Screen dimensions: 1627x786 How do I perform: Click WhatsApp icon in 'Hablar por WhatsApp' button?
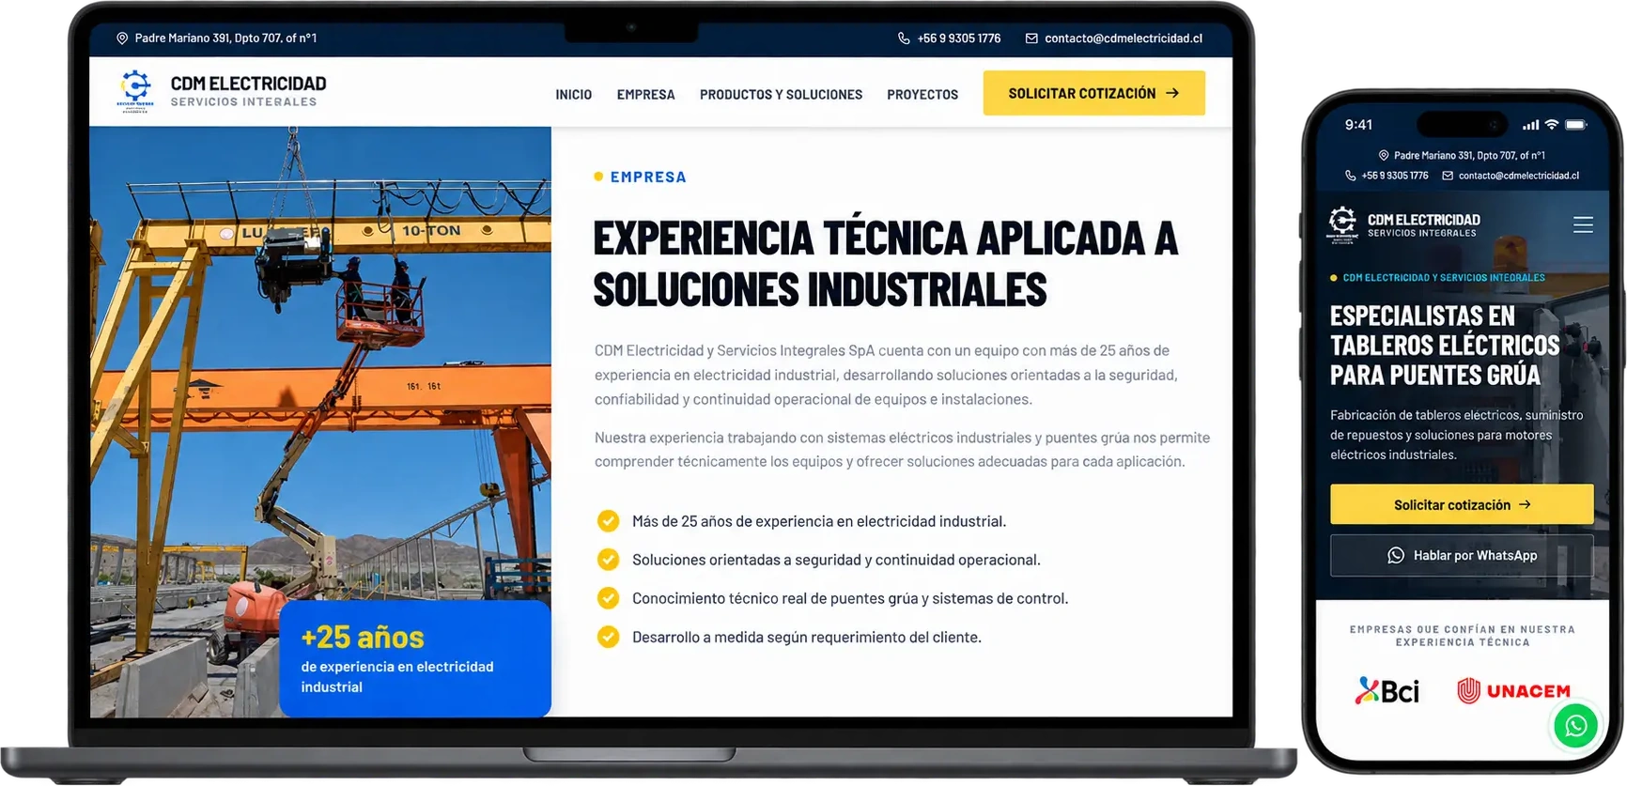point(1396,555)
